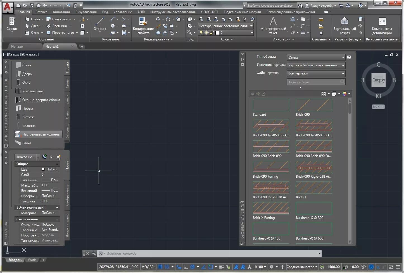Click the Начало document tab
This screenshot has height=273, width=404.
[x=17, y=47]
